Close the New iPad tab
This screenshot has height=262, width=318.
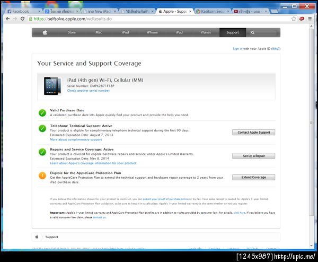[115, 11]
